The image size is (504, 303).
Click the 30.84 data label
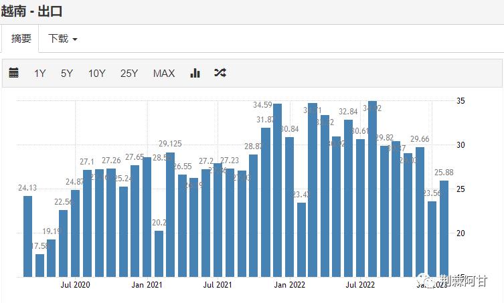click(289, 129)
